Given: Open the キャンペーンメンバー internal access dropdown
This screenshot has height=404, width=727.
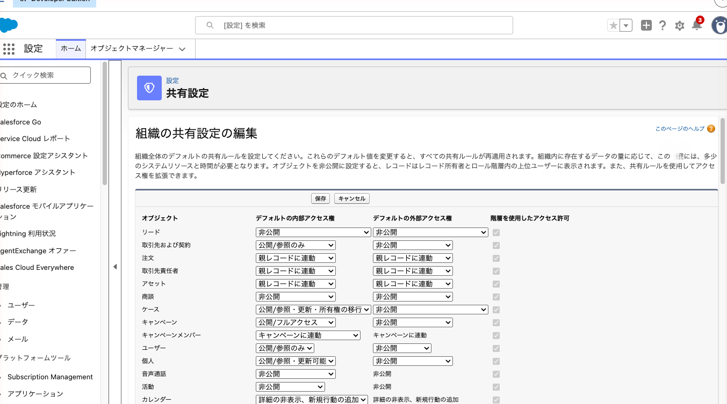Looking at the screenshot, I should (308, 335).
